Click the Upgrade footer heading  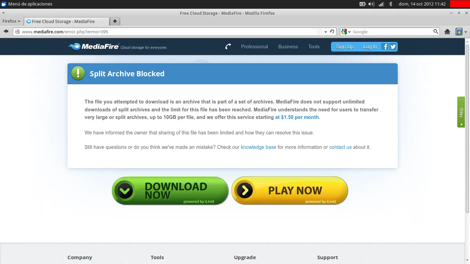(x=245, y=257)
